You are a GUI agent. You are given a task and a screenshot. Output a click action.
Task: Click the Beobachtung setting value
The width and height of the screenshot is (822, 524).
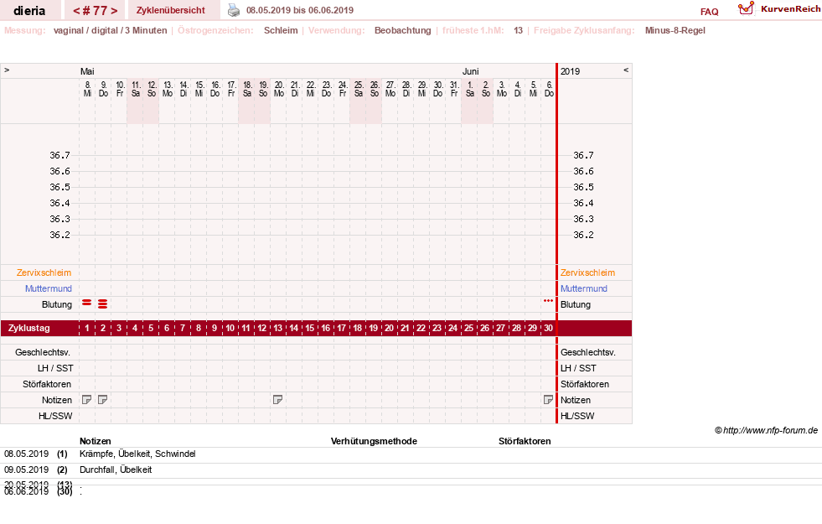[x=402, y=30]
